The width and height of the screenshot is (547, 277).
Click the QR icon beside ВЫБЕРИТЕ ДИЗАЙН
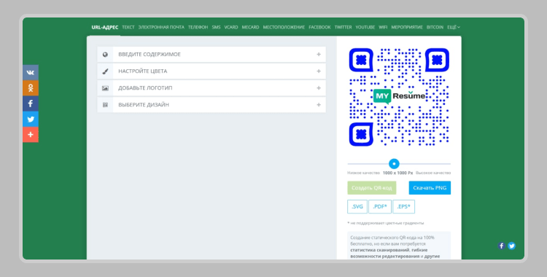105,105
